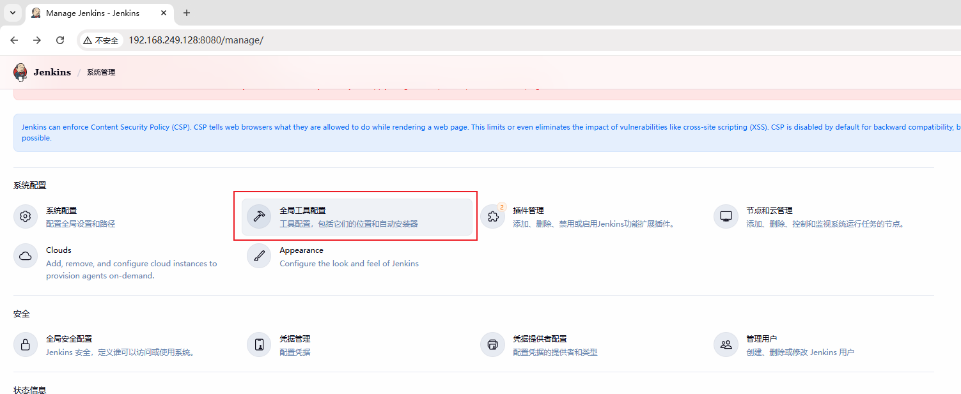
Task: Click the 状态信息 section heading
Action: tap(29, 390)
